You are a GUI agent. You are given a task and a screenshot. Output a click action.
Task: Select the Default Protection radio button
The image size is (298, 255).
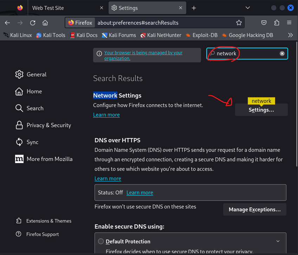pyautogui.click(x=101, y=241)
